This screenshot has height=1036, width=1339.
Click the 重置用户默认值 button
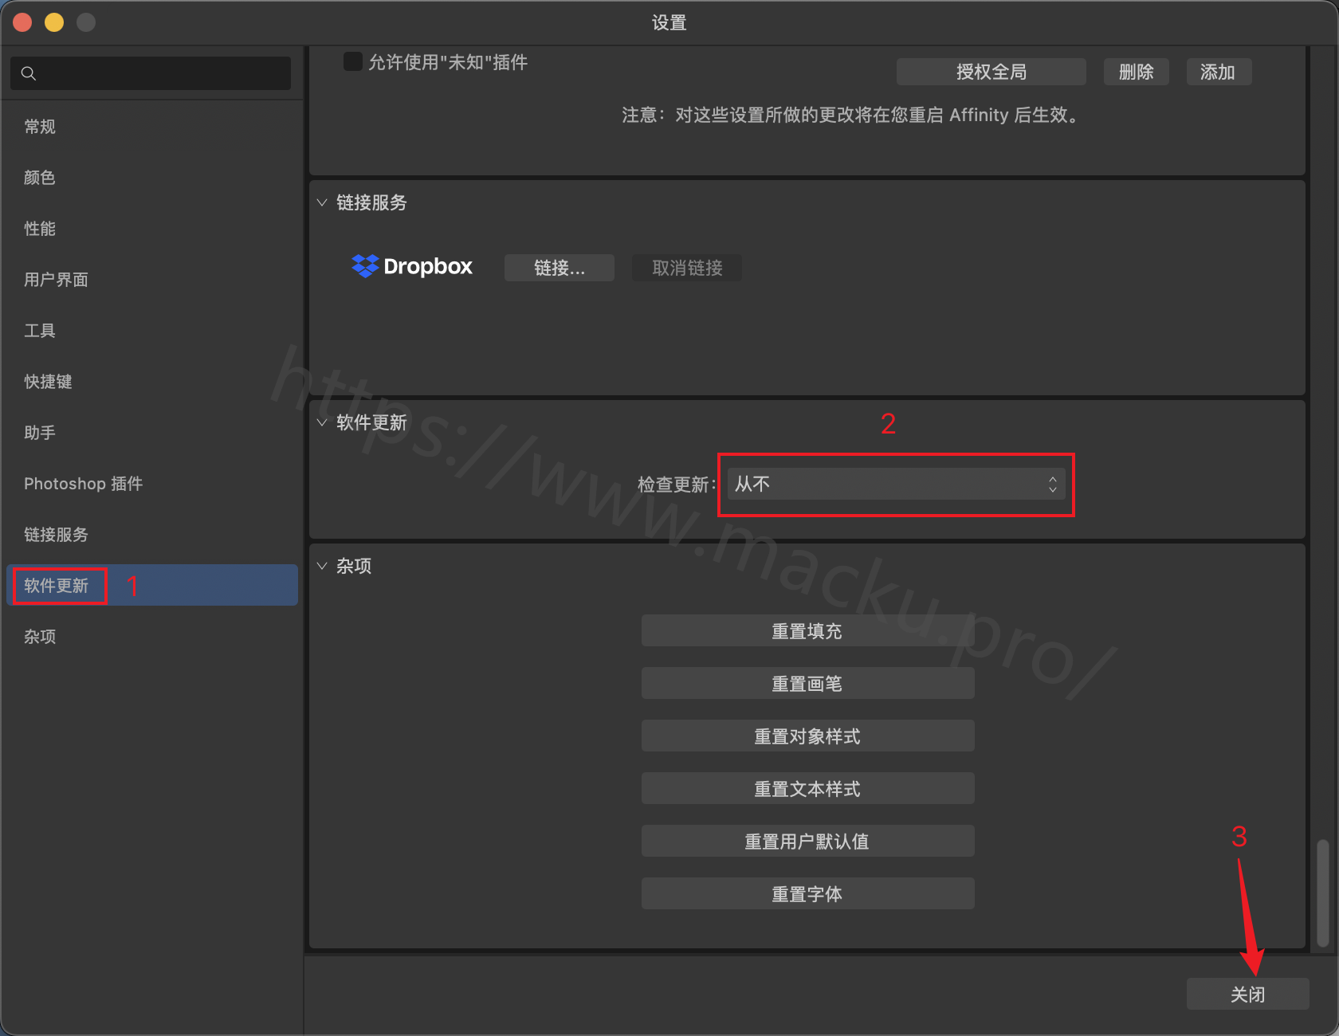807,842
